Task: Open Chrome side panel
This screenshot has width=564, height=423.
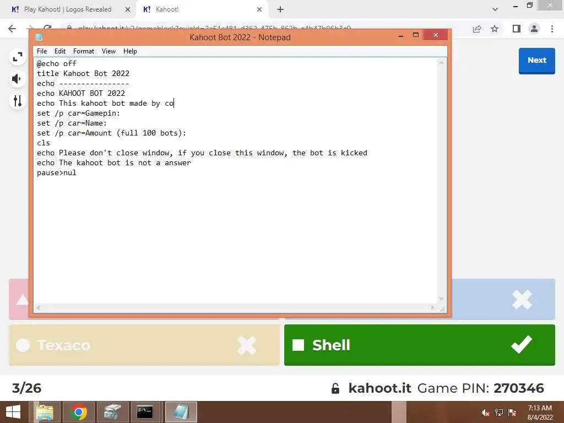Action: click(x=517, y=29)
